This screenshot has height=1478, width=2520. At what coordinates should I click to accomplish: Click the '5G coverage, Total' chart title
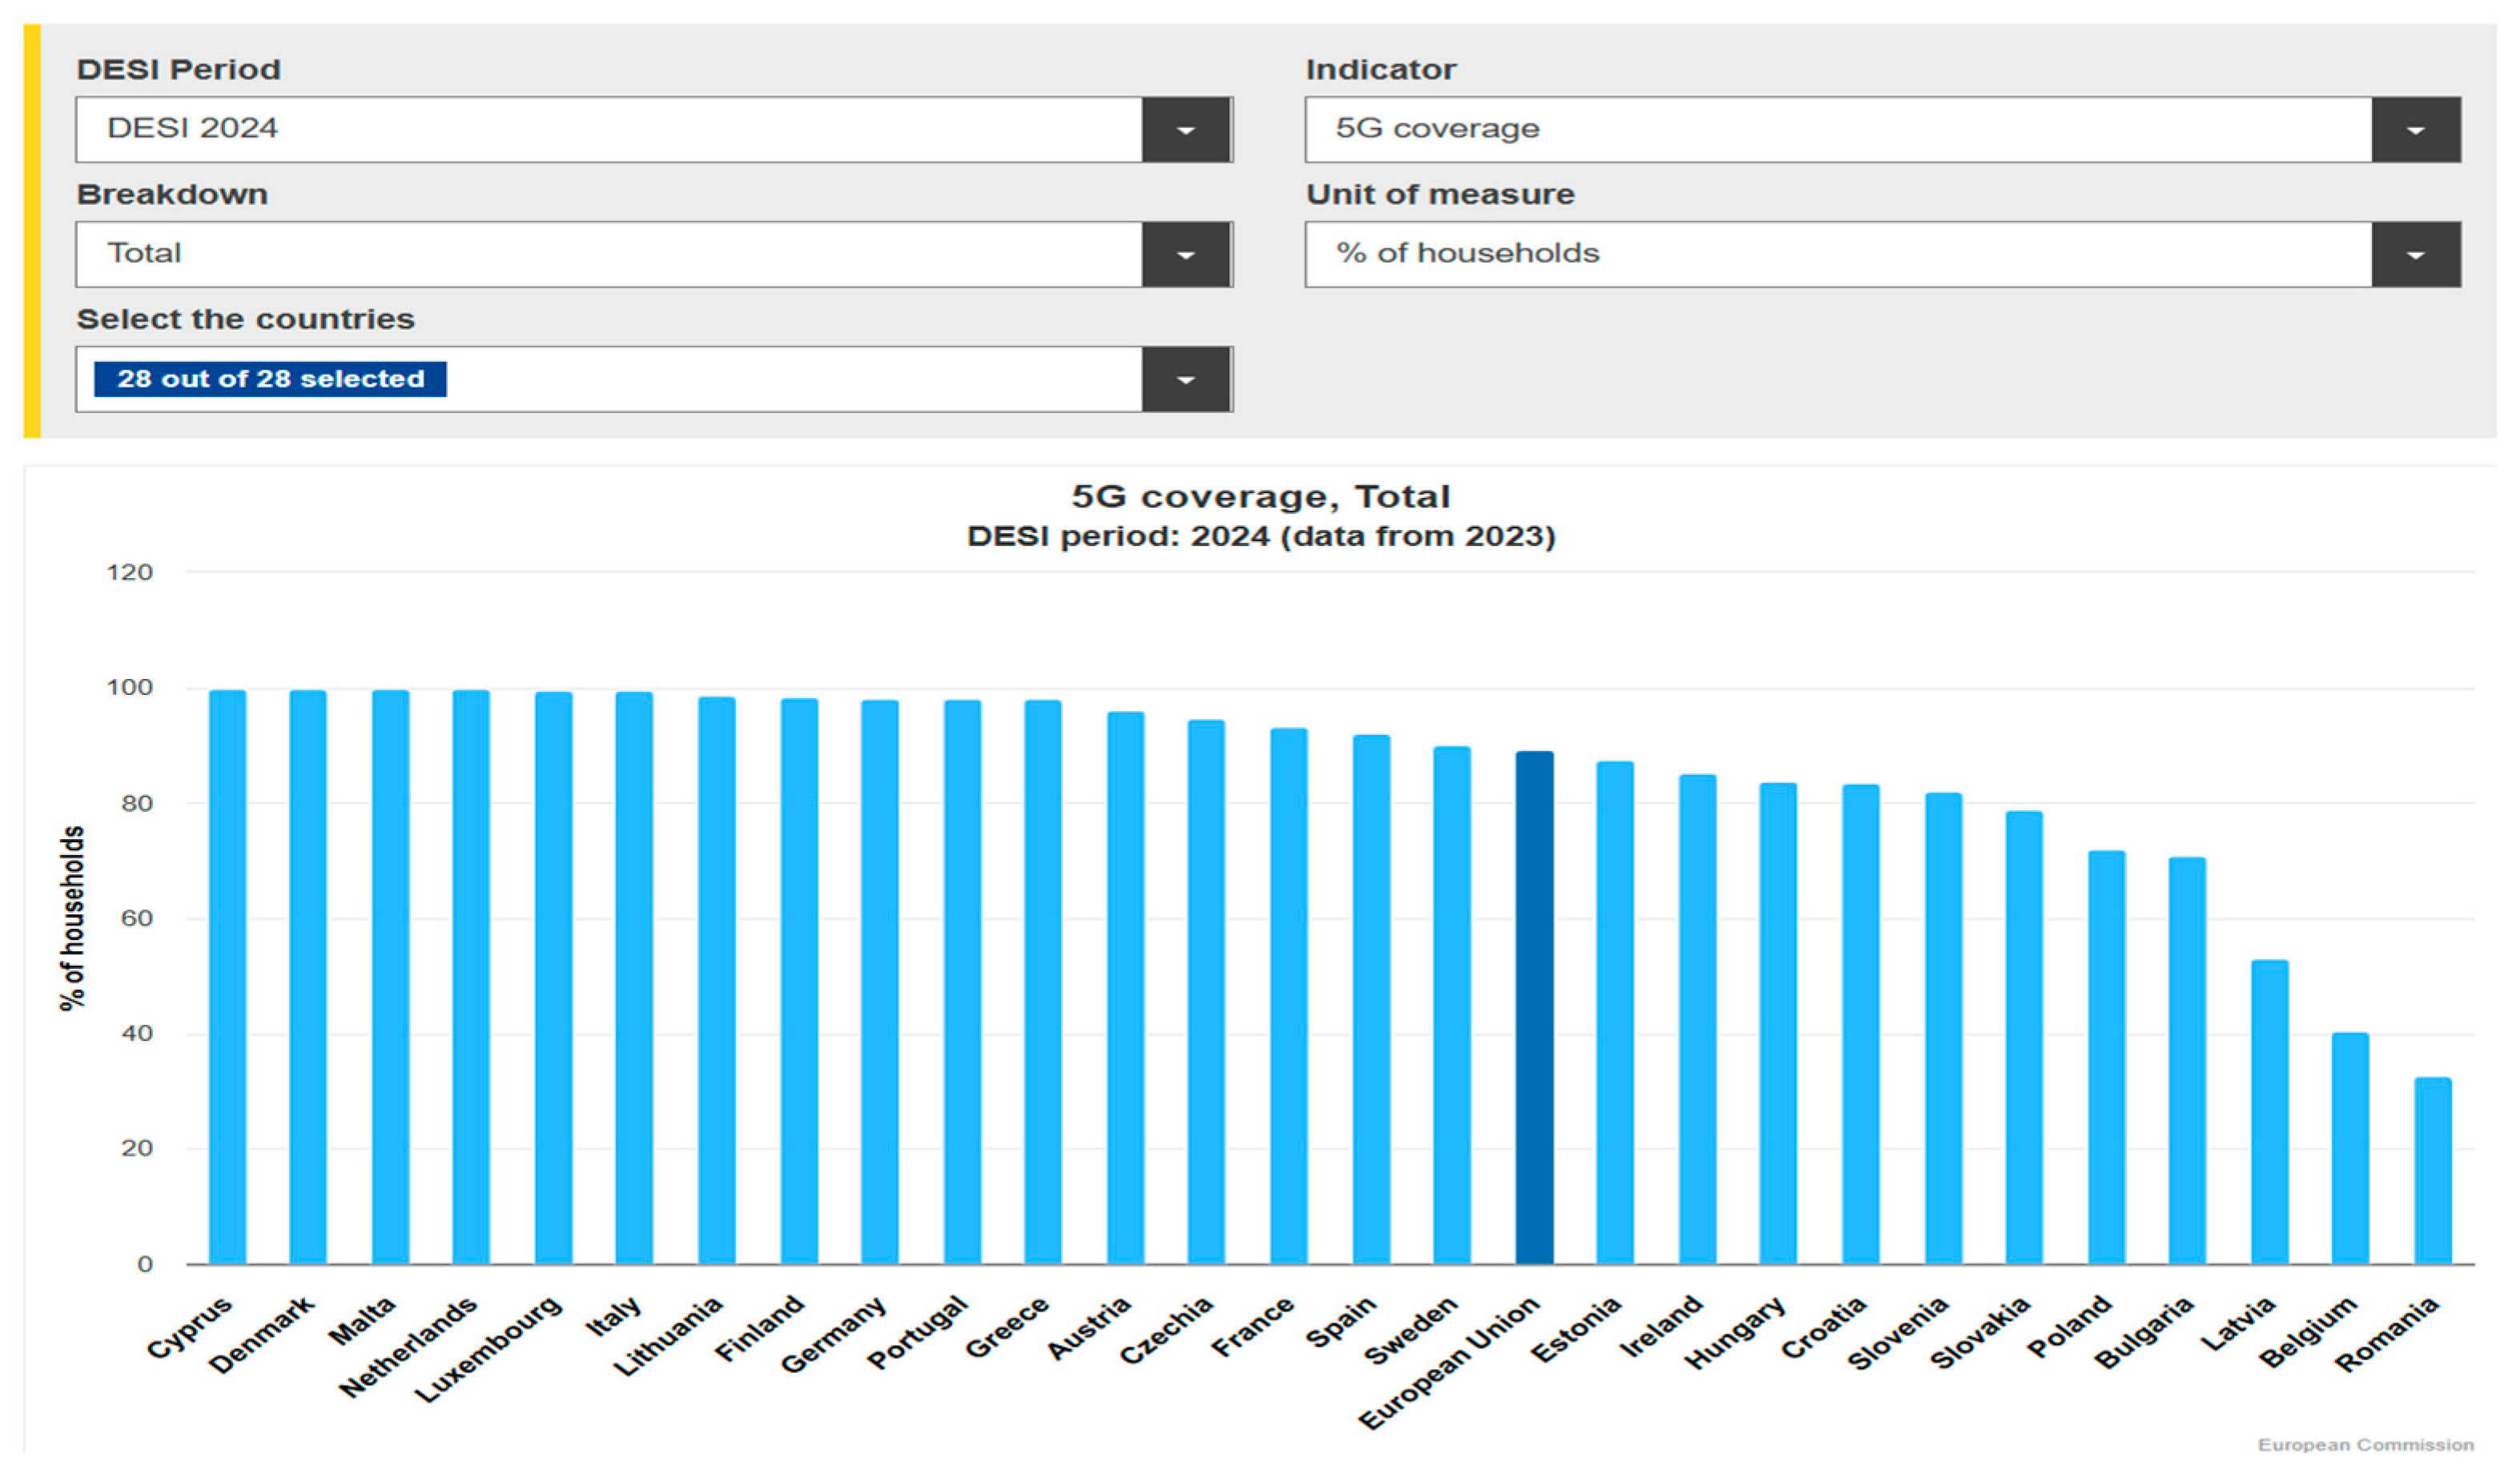[1260, 497]
